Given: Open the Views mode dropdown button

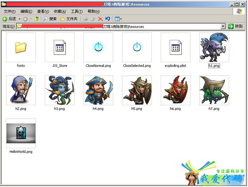Looking at the screenshot, I should pyautogui.click(x=118, y=19).
